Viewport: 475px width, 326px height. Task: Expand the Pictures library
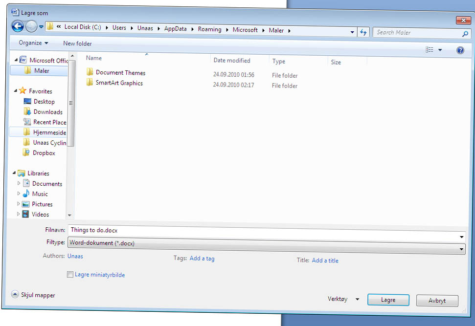[18, 204]
